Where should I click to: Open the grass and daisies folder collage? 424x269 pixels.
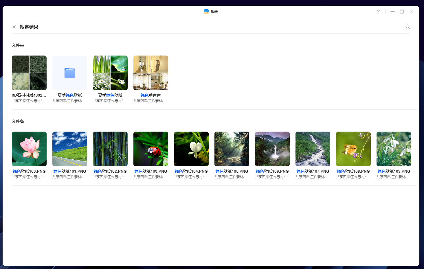pyautogui.click(x=110, y=73)
